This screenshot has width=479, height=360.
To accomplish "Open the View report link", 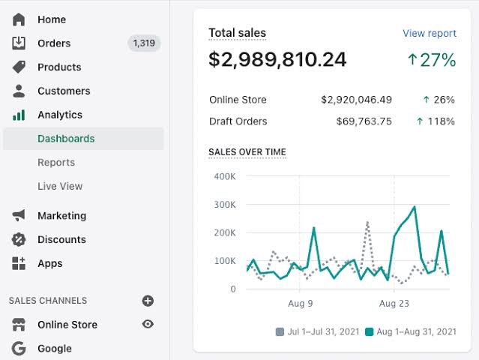I will point(430,33).
